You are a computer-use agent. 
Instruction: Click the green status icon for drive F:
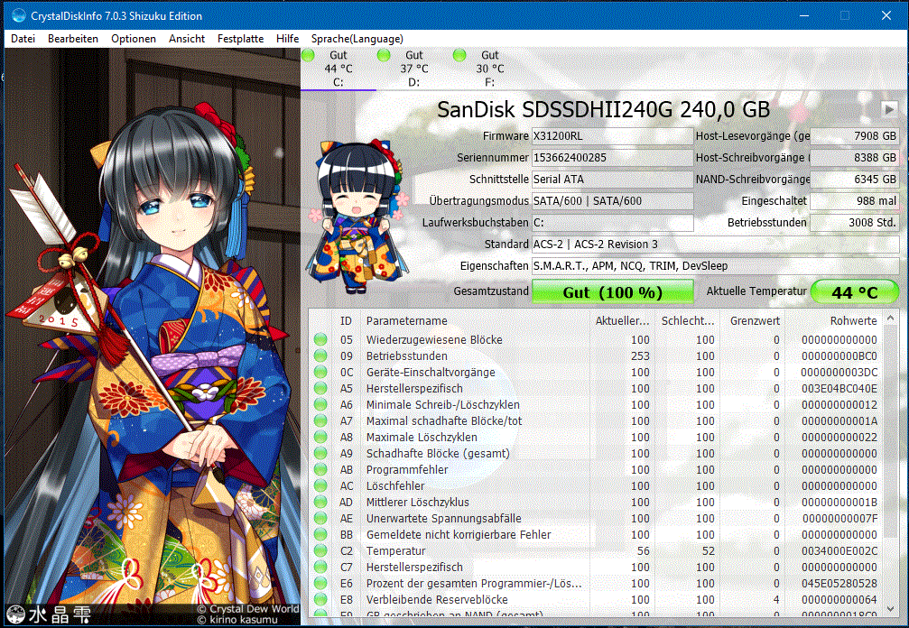(x=459, y=56)
